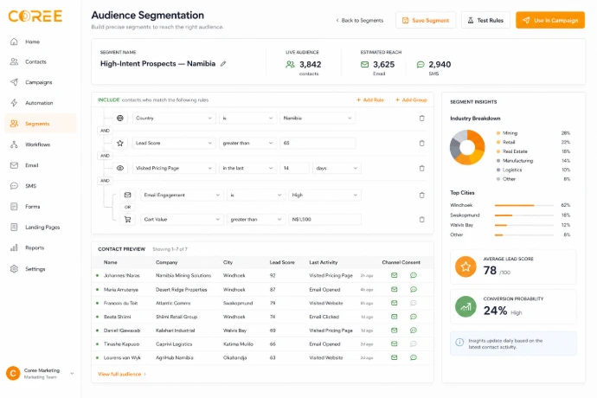Image resolution: width=597 pixels, height=398 pixels.
Task: Open the Namibia value dropdown
Action: click(x=318, y=118)
